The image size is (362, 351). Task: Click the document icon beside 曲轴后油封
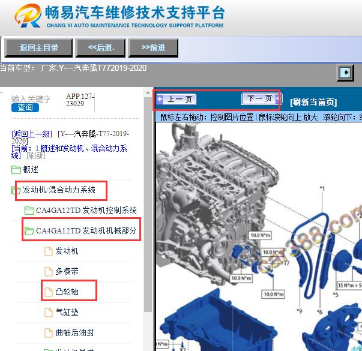pyautogui.click(x=49, y=333)
